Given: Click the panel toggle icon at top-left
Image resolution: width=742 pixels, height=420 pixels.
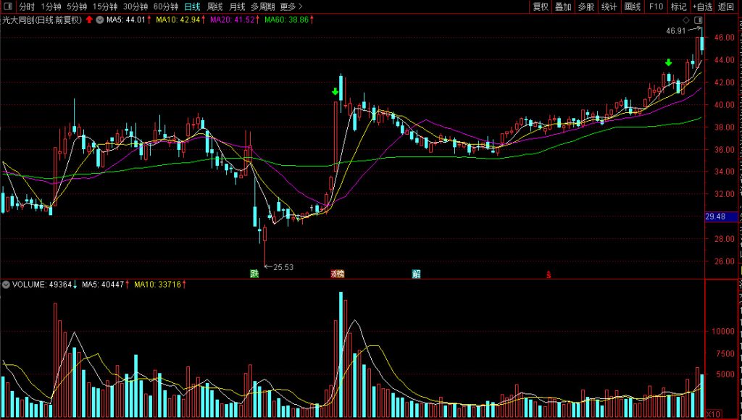Looking at the screenshot, I should tap(7, 7).
